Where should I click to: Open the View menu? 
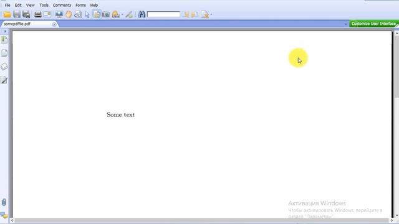click(x=30, y=5)
